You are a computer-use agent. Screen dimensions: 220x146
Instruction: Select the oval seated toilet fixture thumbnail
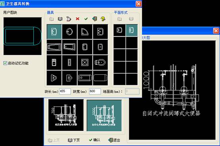(100, 62)
